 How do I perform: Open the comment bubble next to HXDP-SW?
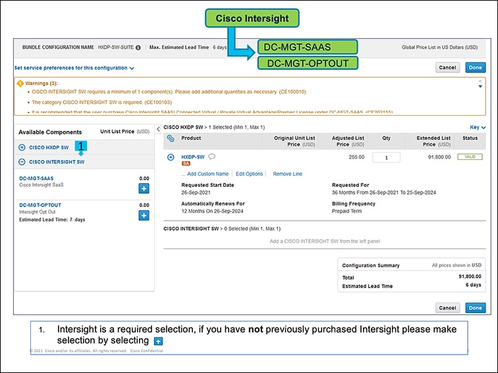click(212, 157)
